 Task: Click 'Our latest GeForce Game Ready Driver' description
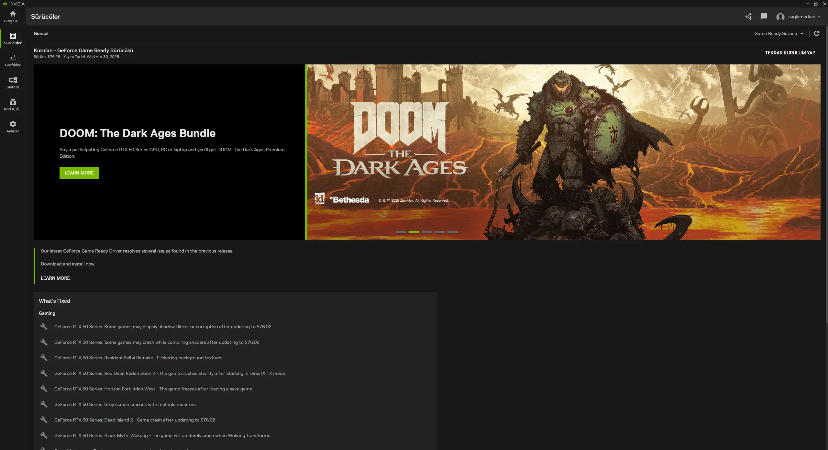coord(137,251)
